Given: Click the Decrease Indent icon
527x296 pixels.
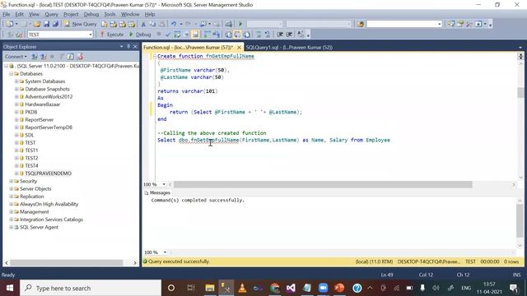Looking at the screenshot, I should pyautogui.click(x=280, y=35).
